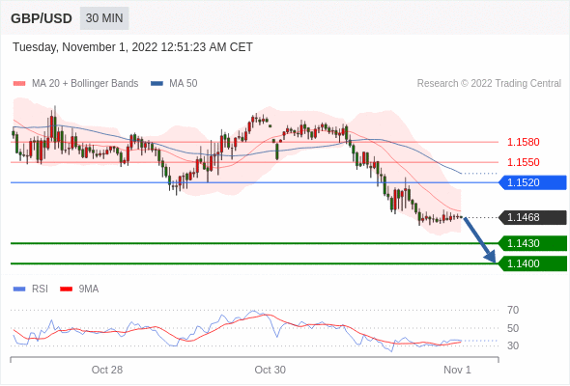
Task: Click the green 1.1400 support tag
Action: [x=532, y=263]
